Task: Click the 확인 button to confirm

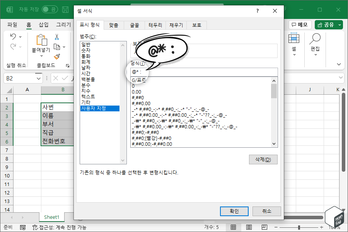Action: 234,211
